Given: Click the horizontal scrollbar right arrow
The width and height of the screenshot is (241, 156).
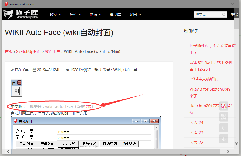Looking at the screenshot, I should 228,151.
